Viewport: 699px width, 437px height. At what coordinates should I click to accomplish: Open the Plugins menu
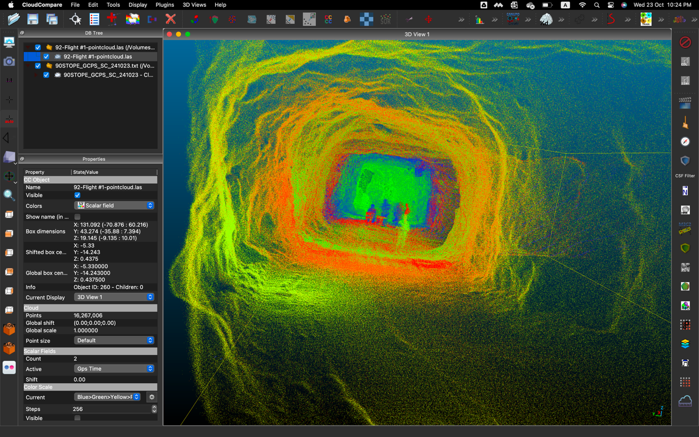tap(164, 5)
